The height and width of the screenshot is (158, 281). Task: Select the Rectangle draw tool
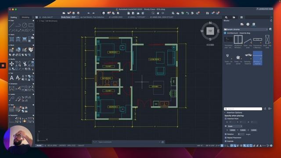(x=31, y=25)
